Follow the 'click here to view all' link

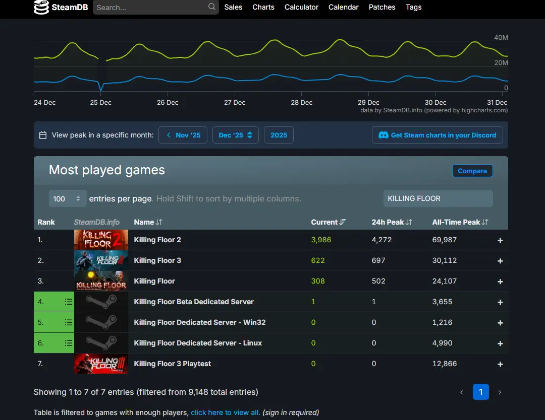click(225, 412)
